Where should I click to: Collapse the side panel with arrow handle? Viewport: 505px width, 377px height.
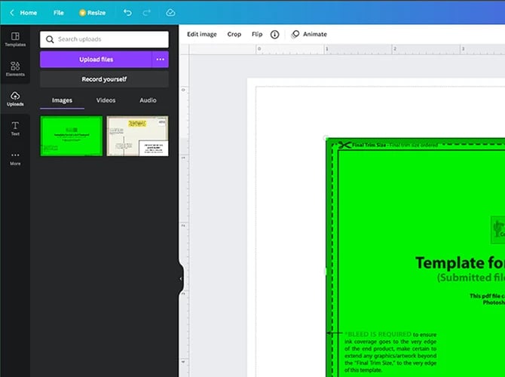click(181, 278)
